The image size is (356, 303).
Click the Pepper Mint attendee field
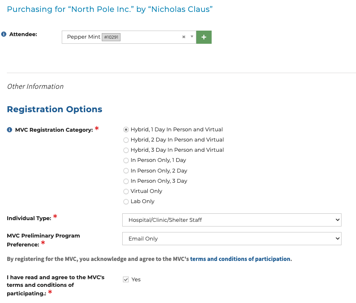pyautogui.click(x=141, y=37)
